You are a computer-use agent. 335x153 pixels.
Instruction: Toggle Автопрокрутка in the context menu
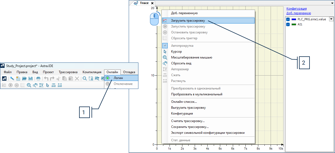click(182, 46)
